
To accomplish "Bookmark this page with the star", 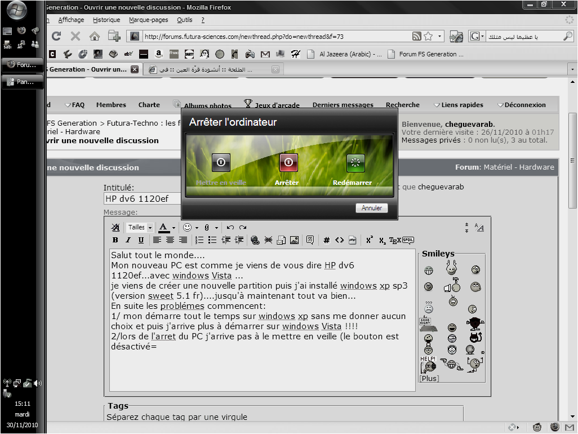I will pyautogui.click(x=428, y=36).
